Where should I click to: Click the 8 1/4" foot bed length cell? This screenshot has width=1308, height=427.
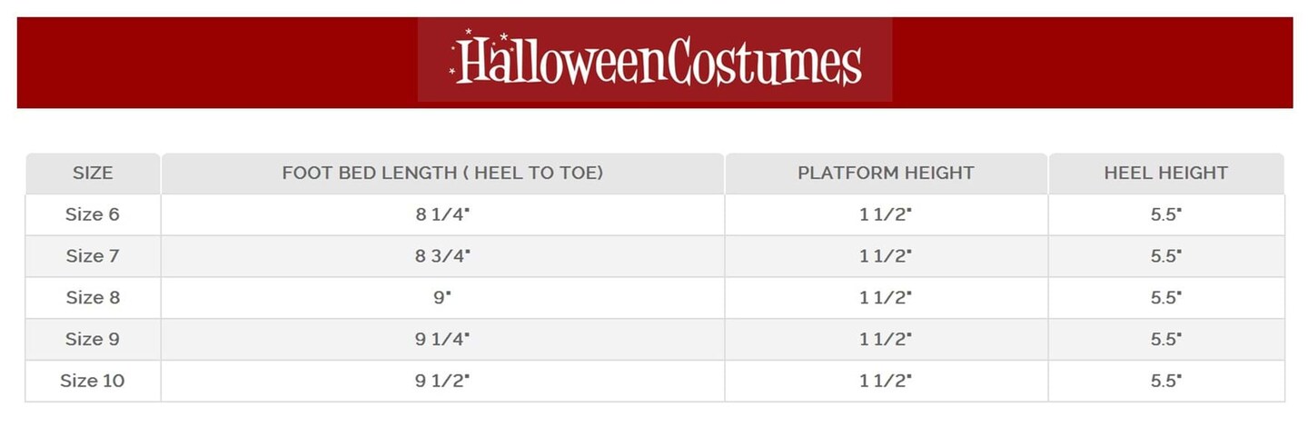442,215
